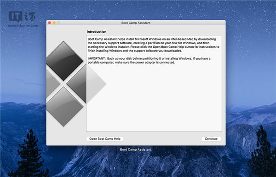Click the IMPORTANT backup warning paragraph
Image resolution: width=276 pixels, height=177 pixels.
[x=149, y=60]
